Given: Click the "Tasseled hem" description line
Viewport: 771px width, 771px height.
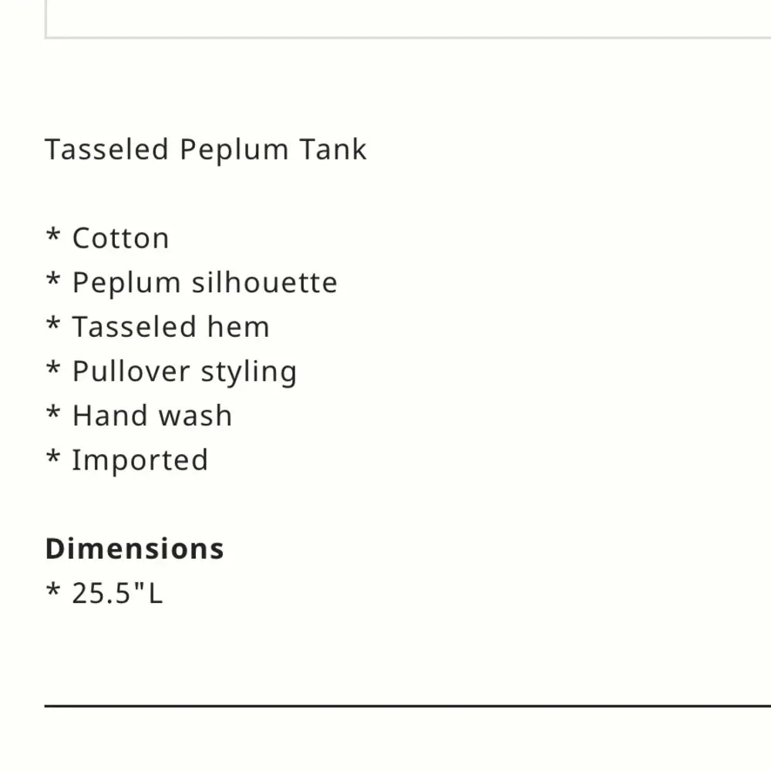Looking at the screenshot, I should (x=170, y=328).
